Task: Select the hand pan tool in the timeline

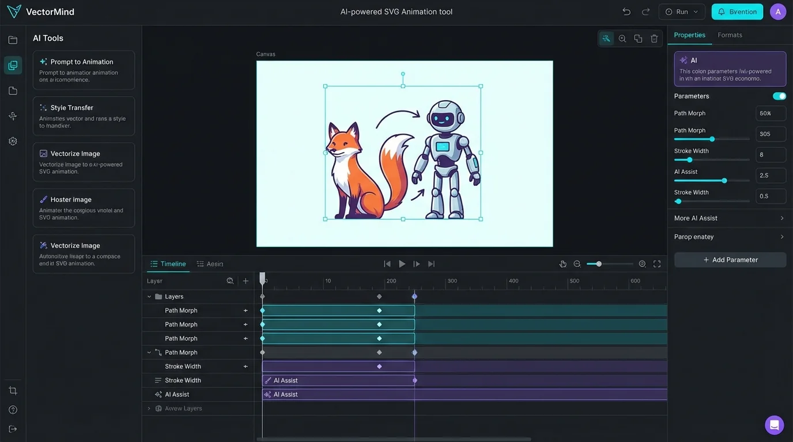Action: [x=563, y=264]
